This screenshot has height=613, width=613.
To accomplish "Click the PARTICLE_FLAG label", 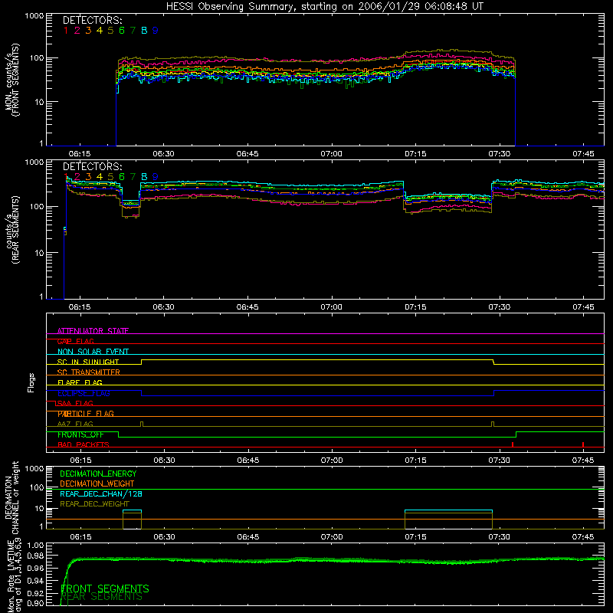I will point(86,414).
